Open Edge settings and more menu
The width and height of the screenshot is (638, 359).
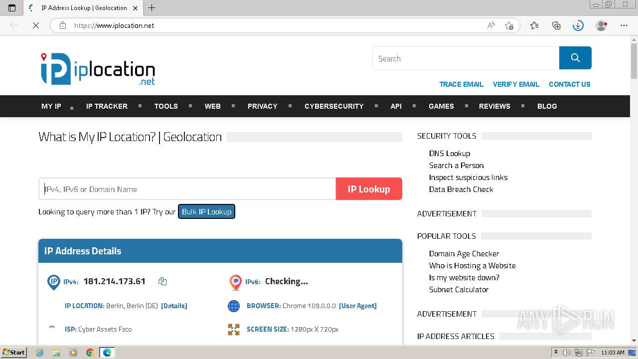pyautogui.click(x=624, y=25)
